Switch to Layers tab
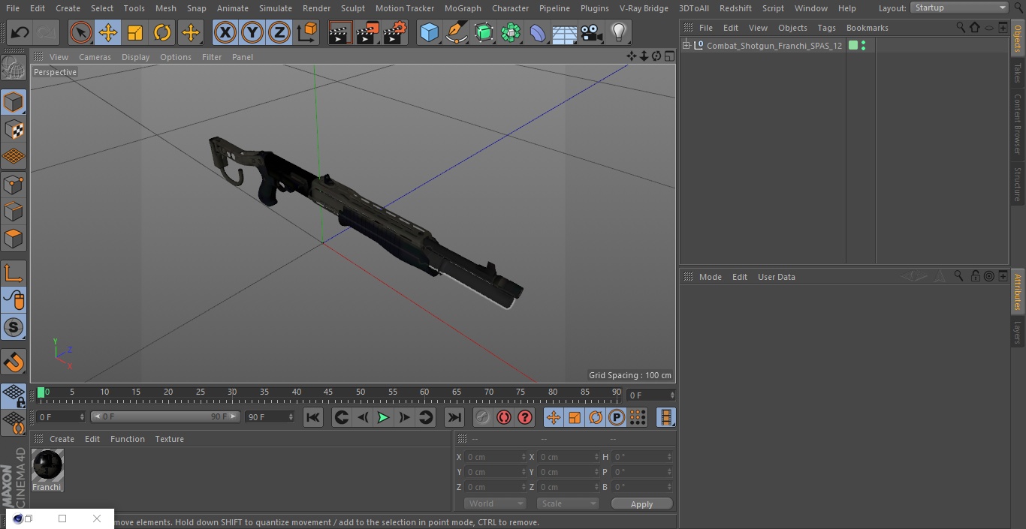The image size is (1026, 529). [x=1018, y=332]
